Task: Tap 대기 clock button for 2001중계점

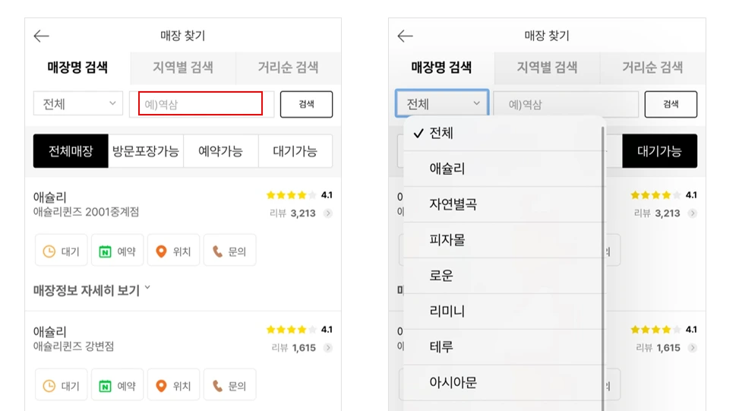Action: [62, 251]
